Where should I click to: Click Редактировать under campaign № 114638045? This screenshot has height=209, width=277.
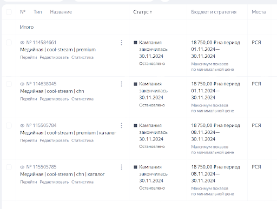tap(54, 99)
